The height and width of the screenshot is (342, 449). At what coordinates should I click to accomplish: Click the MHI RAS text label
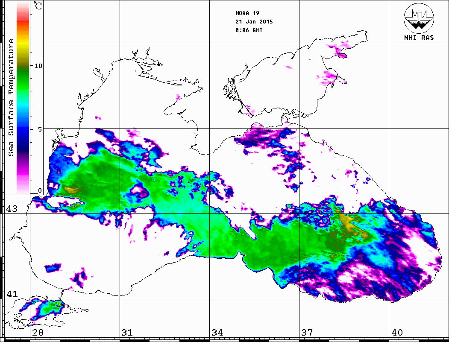(x=419, y=38)
